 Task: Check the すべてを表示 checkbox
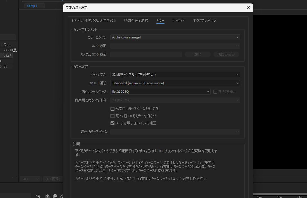tap(215, 91)
